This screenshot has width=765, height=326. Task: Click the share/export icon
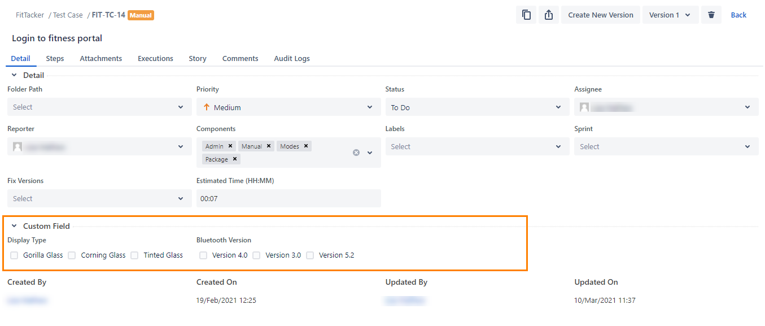(549, 15)
